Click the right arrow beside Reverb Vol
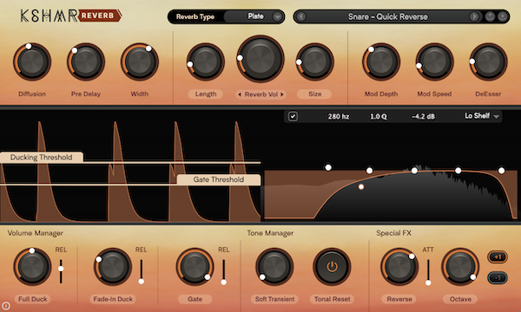521x312 pixels. point(282,94)
